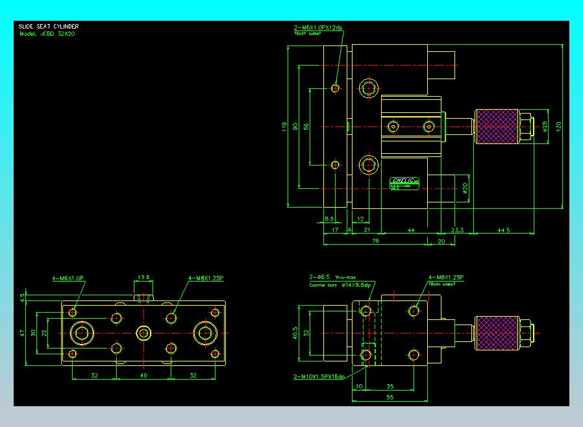Select the 76 horizontal dimension
The image size is (583, 427).
coord(375,241)
